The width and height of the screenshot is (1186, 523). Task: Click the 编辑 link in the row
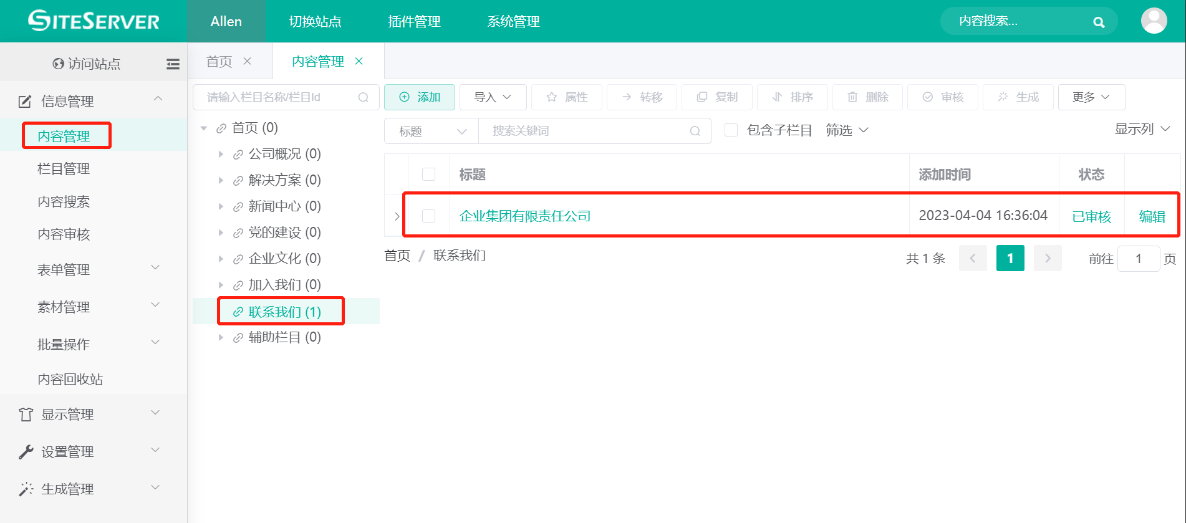(1152, 216)
